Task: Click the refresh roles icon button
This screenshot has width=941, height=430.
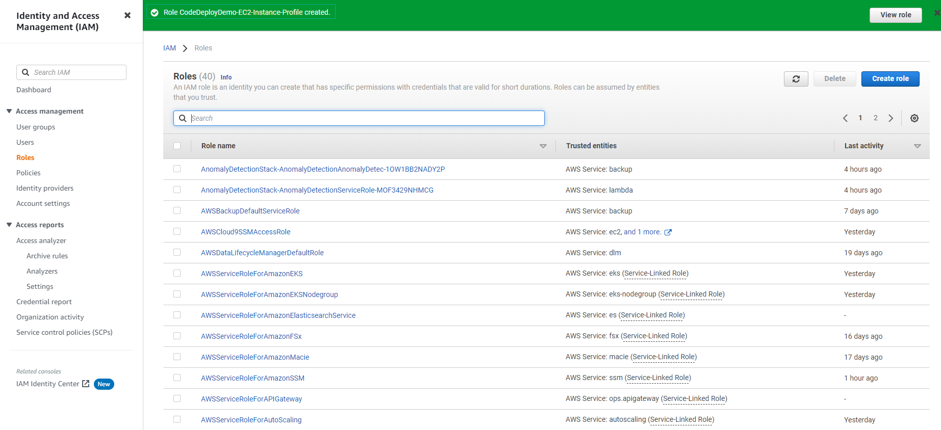Action: click(796, 79)
